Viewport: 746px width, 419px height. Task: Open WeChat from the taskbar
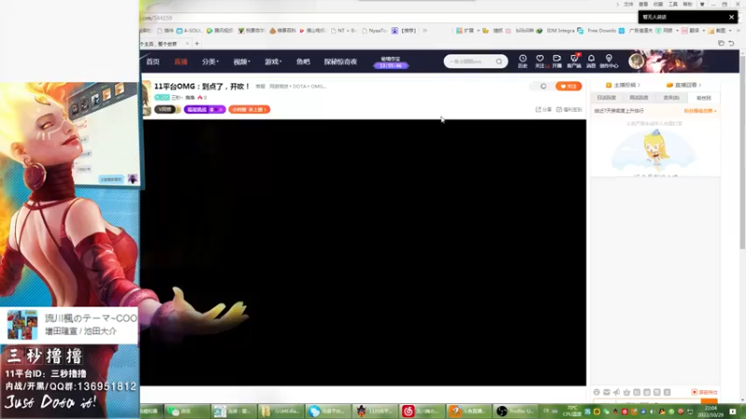click(186, 412)
